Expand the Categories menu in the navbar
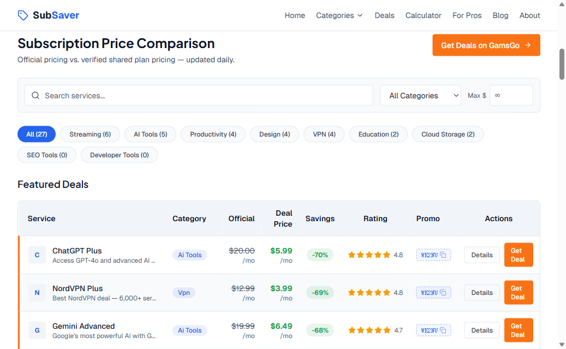 pyautogui.click(x=339, y=15)
